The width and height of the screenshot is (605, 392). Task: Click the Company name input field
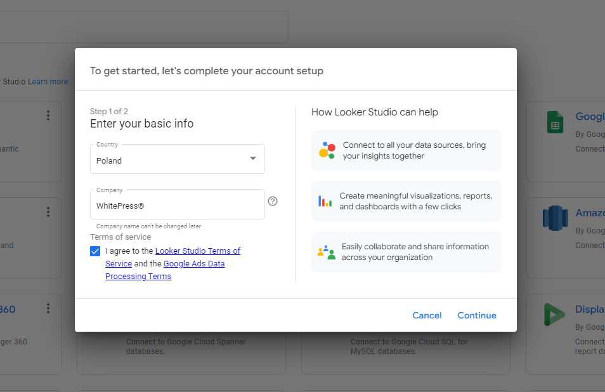coord(177,204)
